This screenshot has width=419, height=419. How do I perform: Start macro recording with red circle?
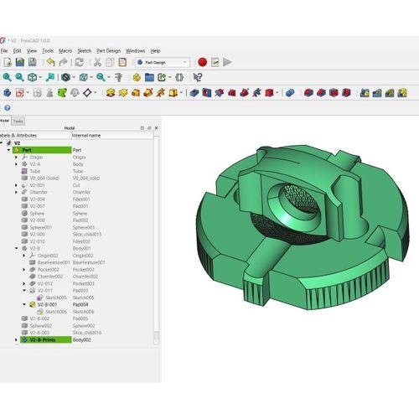coord(202,62)
